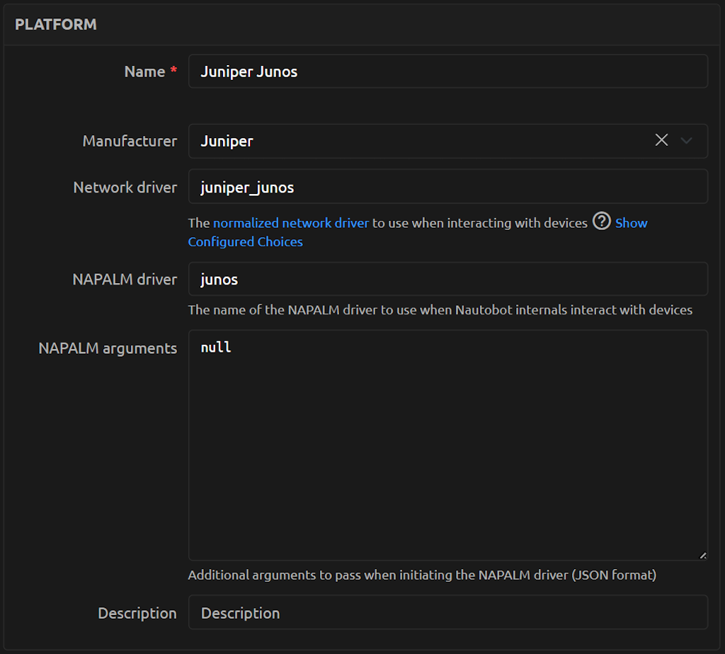Click the PLATFORM panel header
Viewport: 725px width, 654px height.
pos(56,23)
